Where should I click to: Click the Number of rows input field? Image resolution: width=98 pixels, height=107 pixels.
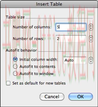coord(71,39)
